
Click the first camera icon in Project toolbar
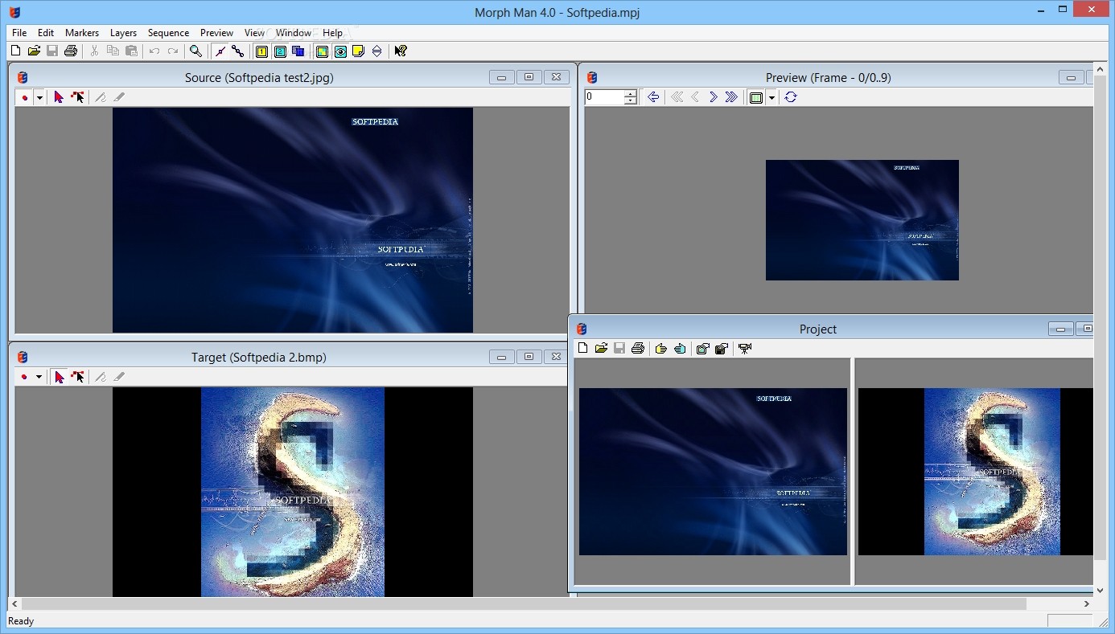click(x=702, y=349)
